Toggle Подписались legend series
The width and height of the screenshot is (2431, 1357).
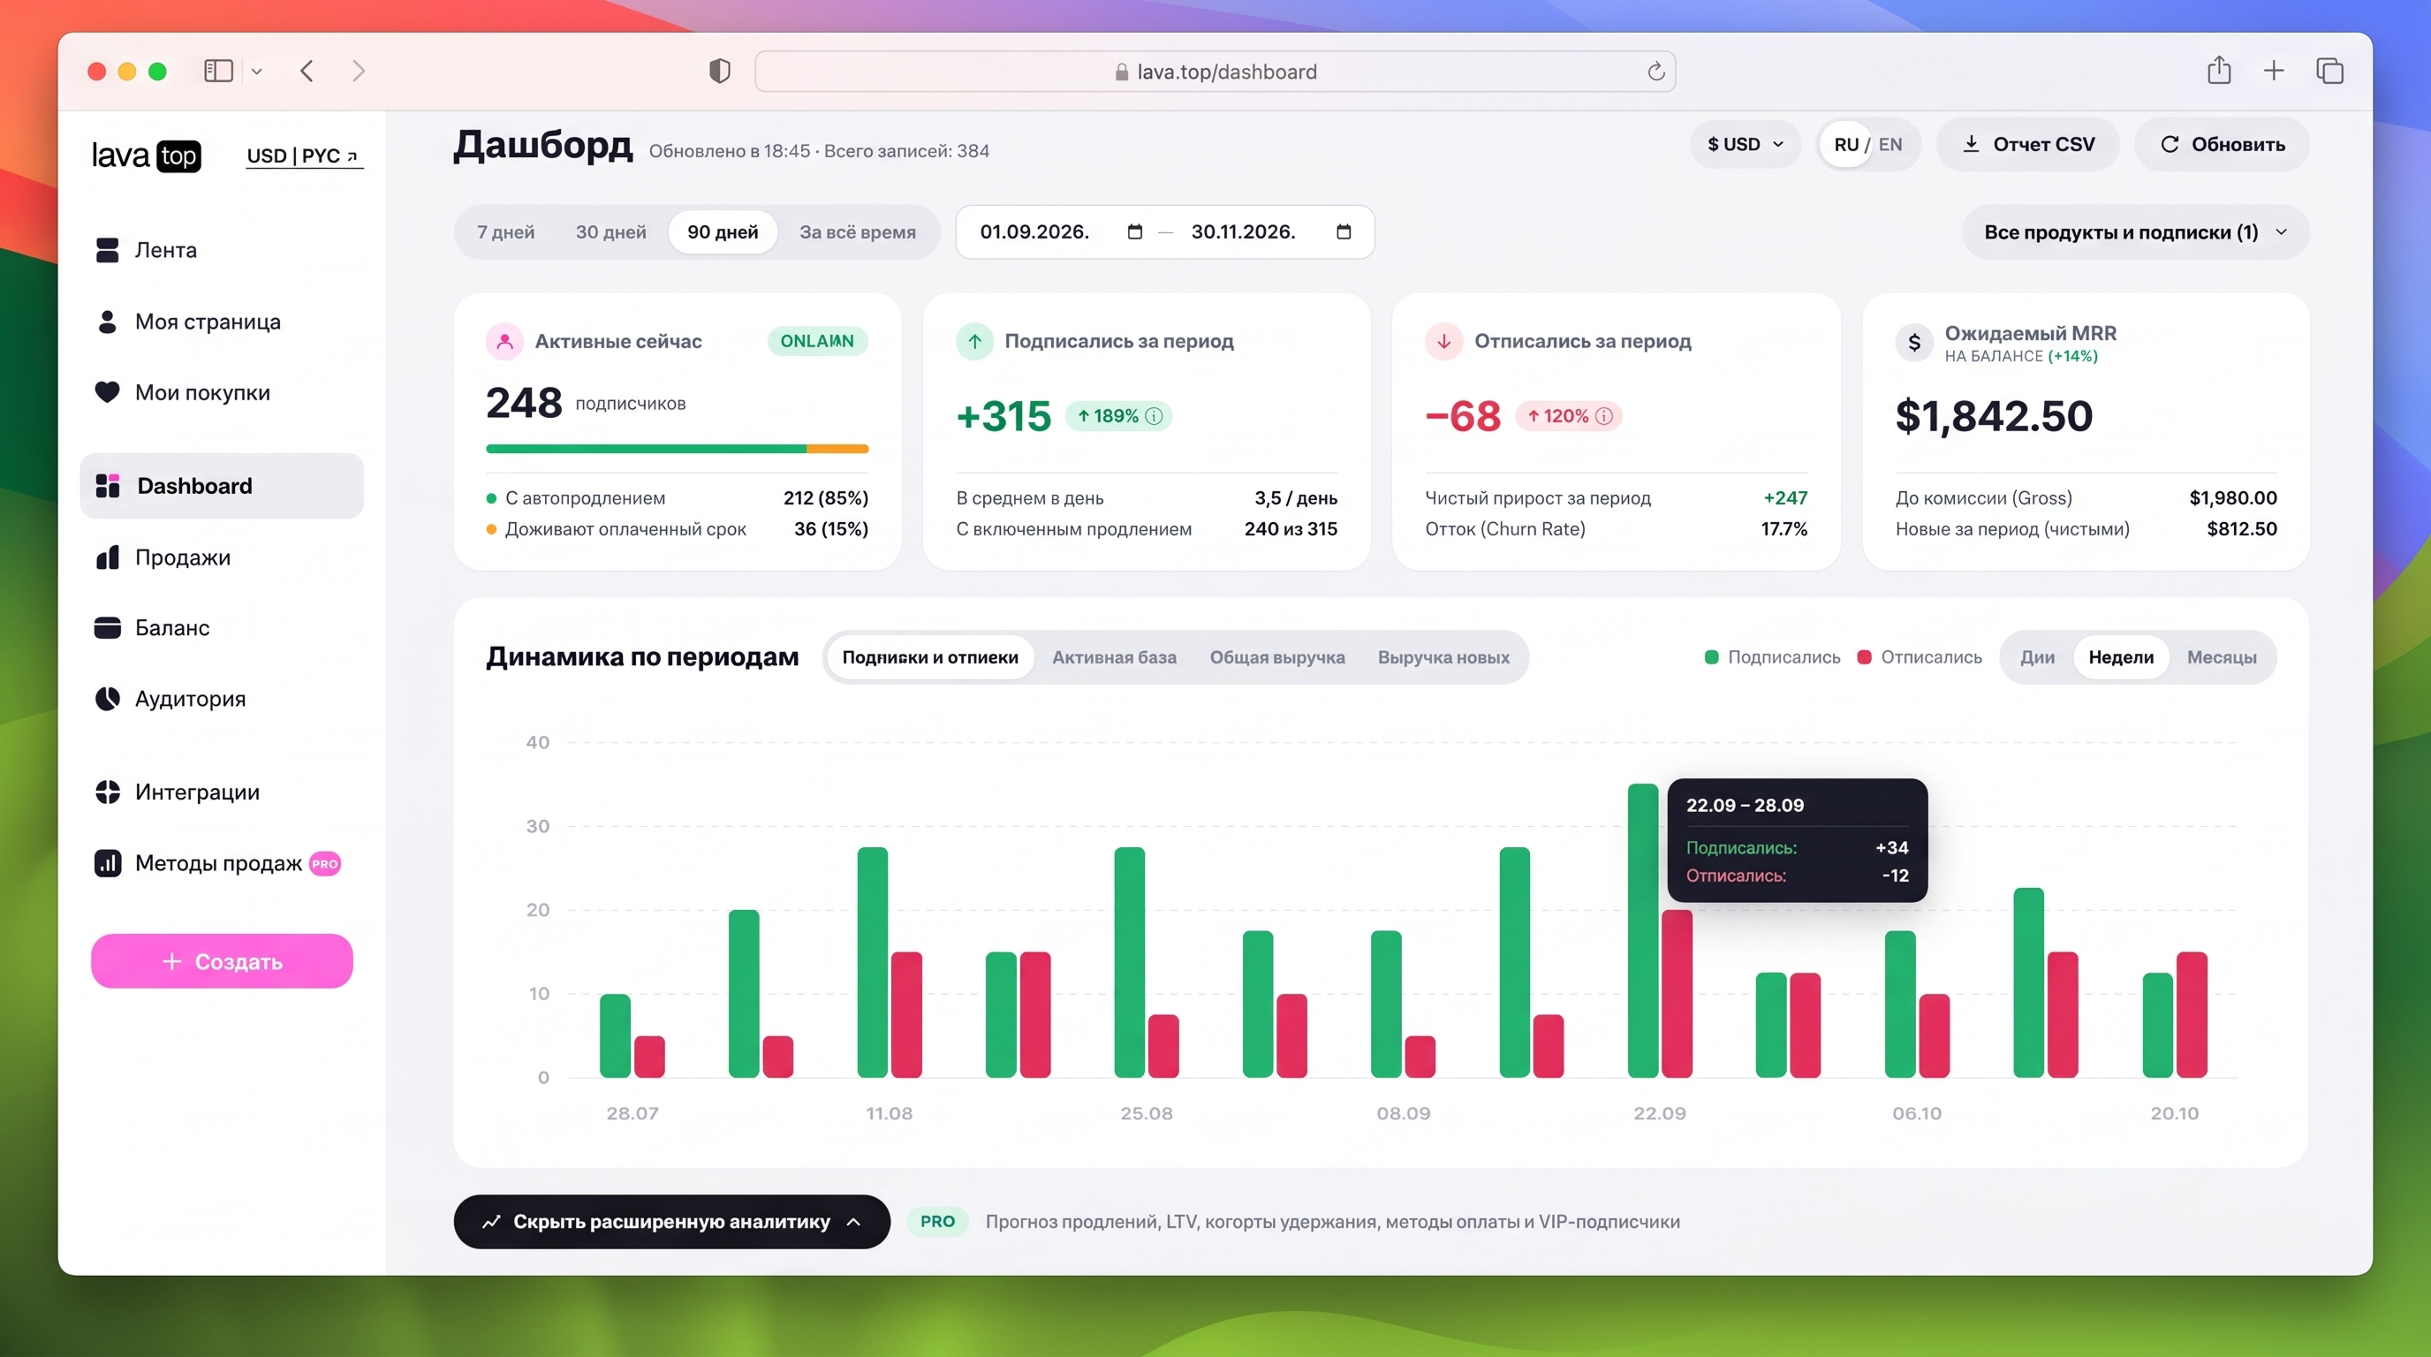(x=1772, y=658)
